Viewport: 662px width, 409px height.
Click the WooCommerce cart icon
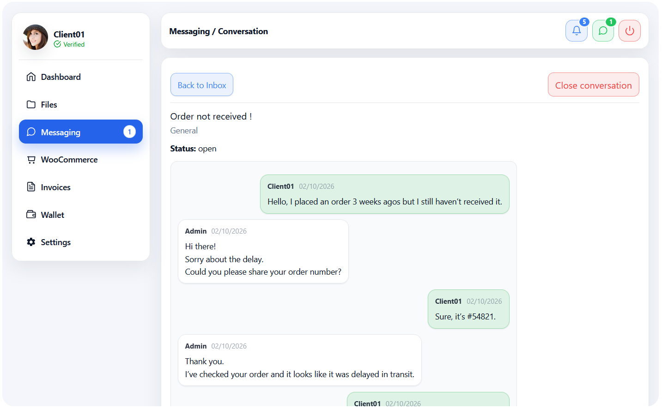tap(31, 160)
